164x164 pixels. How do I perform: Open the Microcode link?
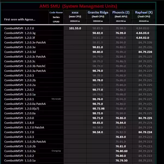[x=56, y=99]
